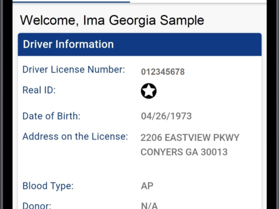This screenshot has height=209, width=279.
Task: Select the birth date 04/26/1973
Action: (166, 116)
